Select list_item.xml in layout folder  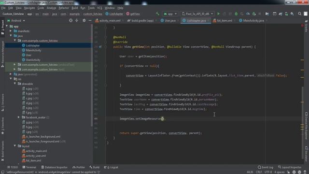click(33, 160)
